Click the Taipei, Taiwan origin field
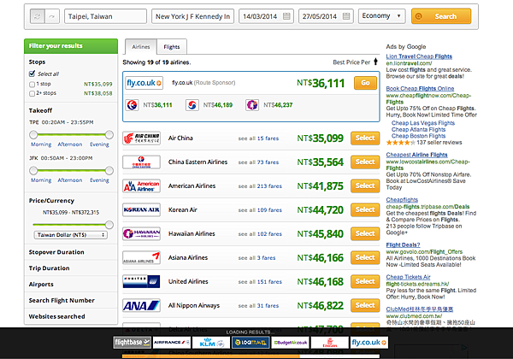513x359 pixels. pos(106,16)
